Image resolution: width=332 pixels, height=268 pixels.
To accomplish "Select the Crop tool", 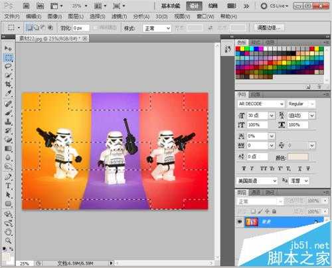I will click(x=8, y=84).
